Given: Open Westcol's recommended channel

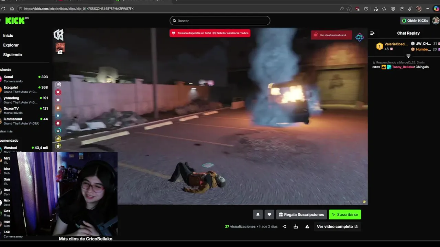Looking at the screenshot, I should point(25,150).
